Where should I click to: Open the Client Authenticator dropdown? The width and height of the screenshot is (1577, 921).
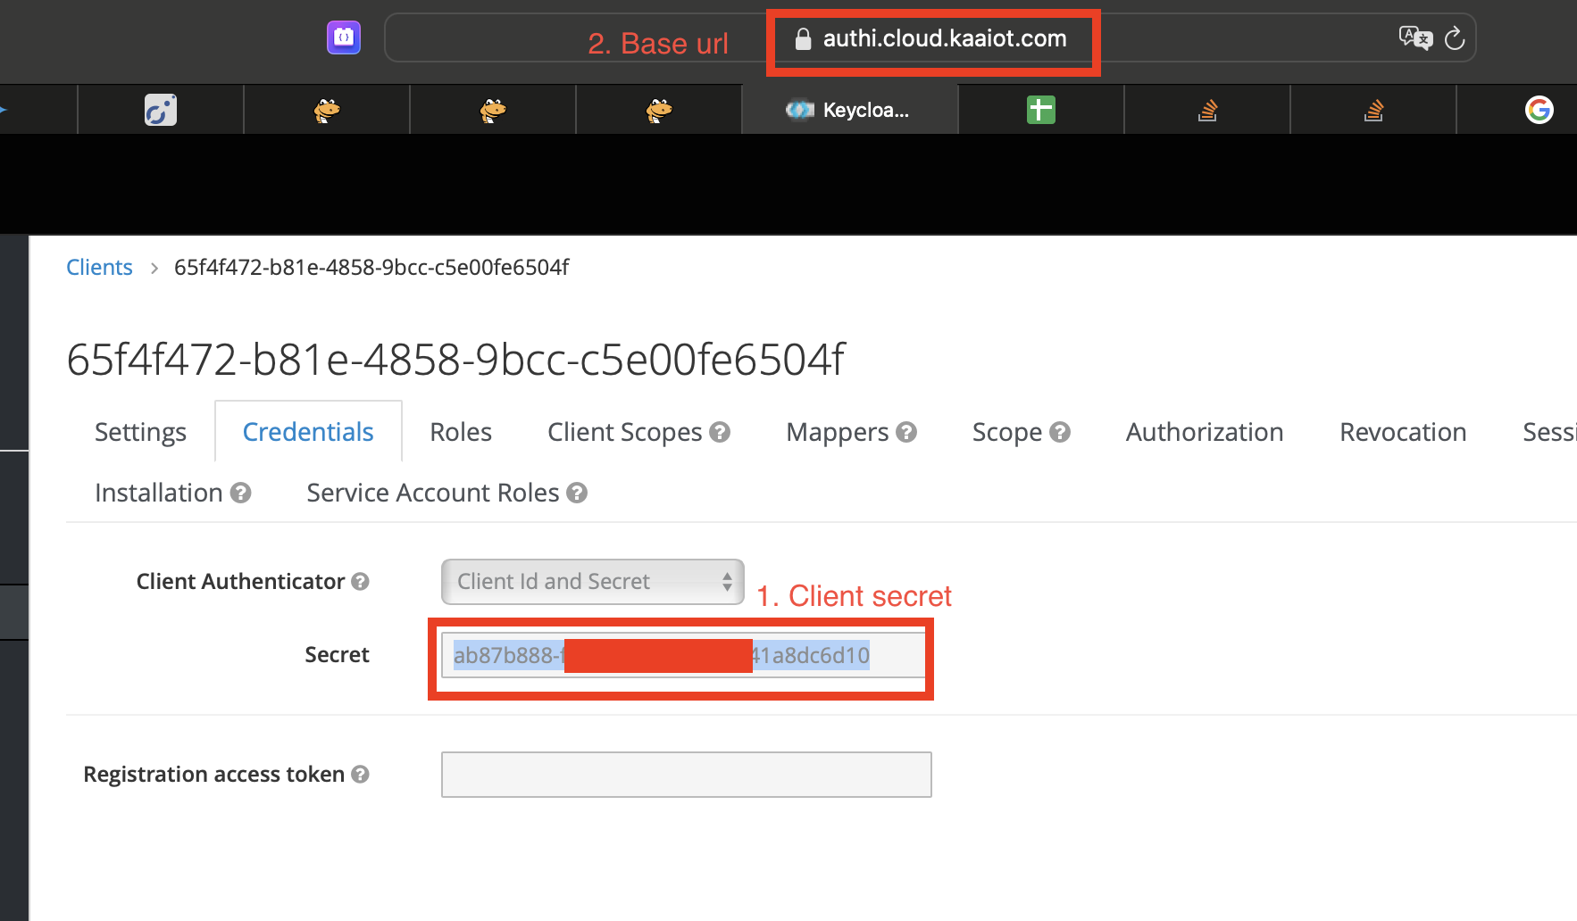point(592,582)
